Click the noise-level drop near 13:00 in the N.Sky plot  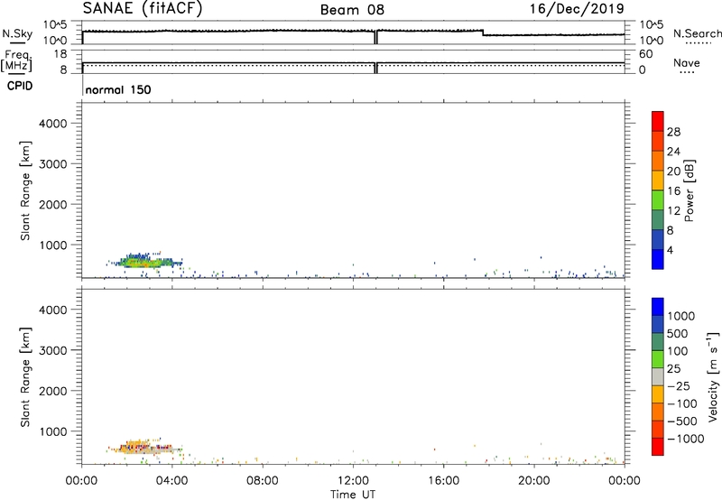tap(376, 37)
